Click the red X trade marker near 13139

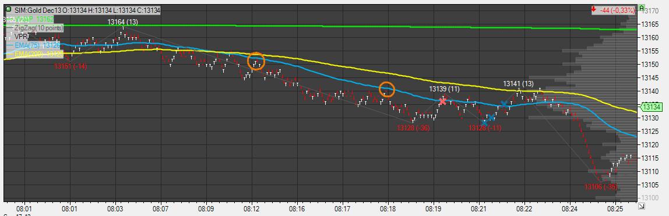coord(442,101)
